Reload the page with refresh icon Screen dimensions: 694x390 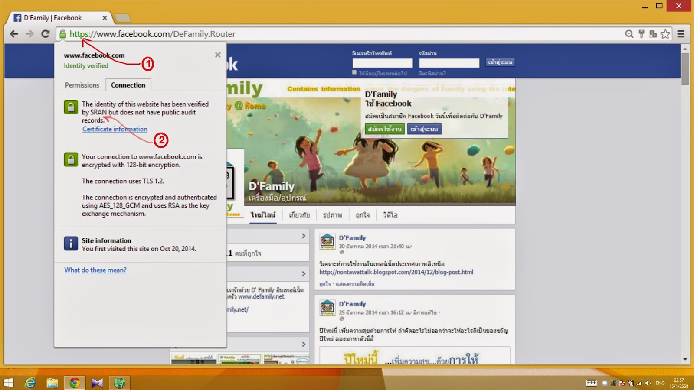tap(45, 34)
